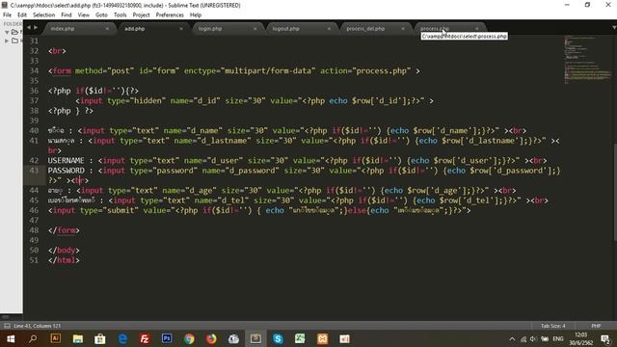
Task: Launch Microsoft Edge from the taskbar
Action: (122, 338)
